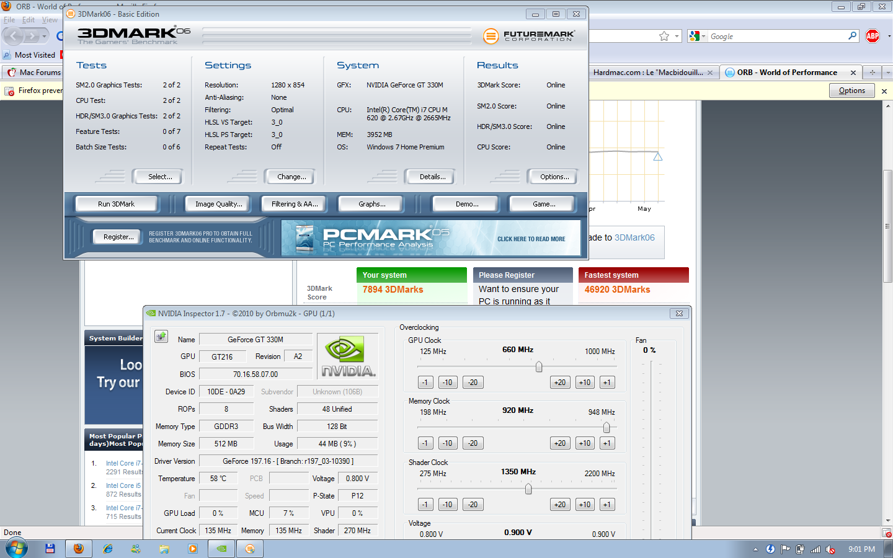Switch to 3DMark06 taskbar button
Screen dimensions: 893x558
tap(250, 549)
